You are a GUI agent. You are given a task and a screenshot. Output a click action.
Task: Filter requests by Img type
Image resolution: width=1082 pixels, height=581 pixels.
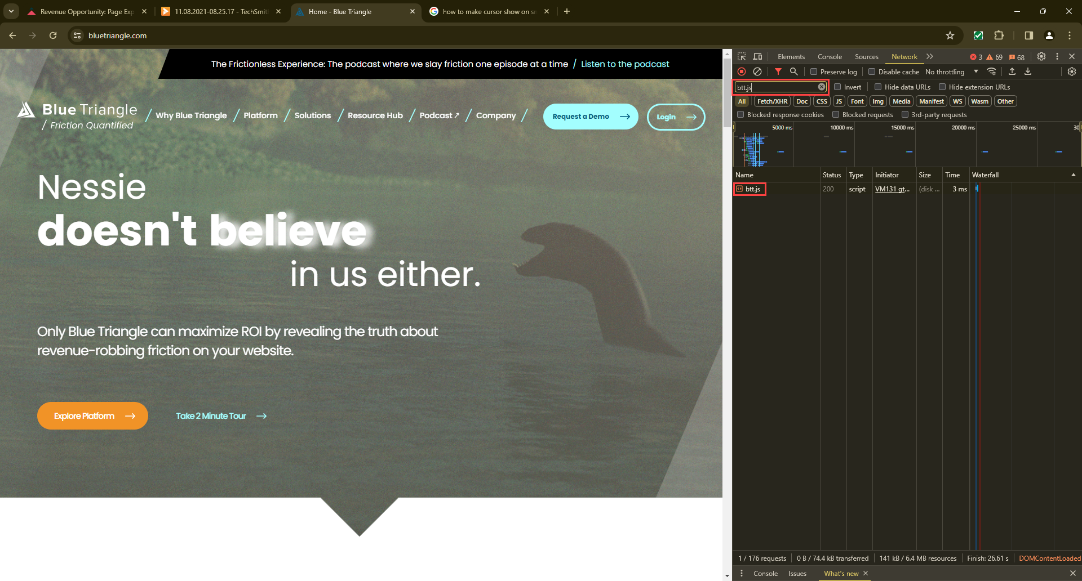click(x=878, y=101)
